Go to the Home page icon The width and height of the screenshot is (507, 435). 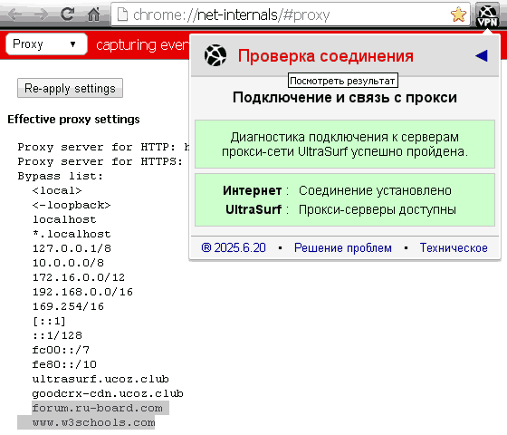(94, 14)
